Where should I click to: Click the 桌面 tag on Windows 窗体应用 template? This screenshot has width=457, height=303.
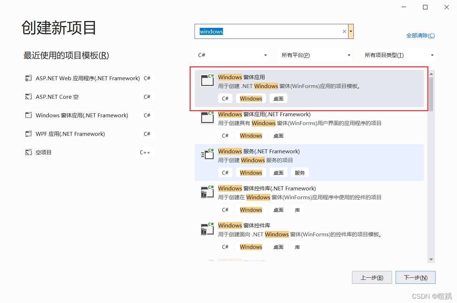click(278, 98)
